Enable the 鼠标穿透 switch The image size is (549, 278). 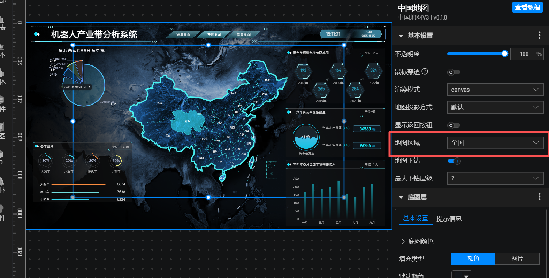453,72
